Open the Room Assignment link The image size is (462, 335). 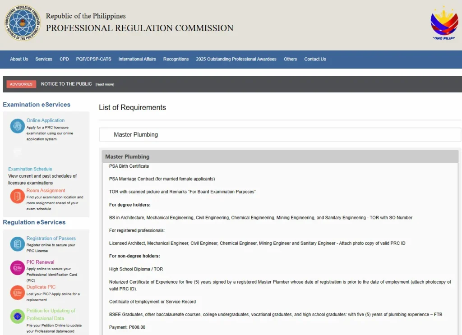(46, 190)
